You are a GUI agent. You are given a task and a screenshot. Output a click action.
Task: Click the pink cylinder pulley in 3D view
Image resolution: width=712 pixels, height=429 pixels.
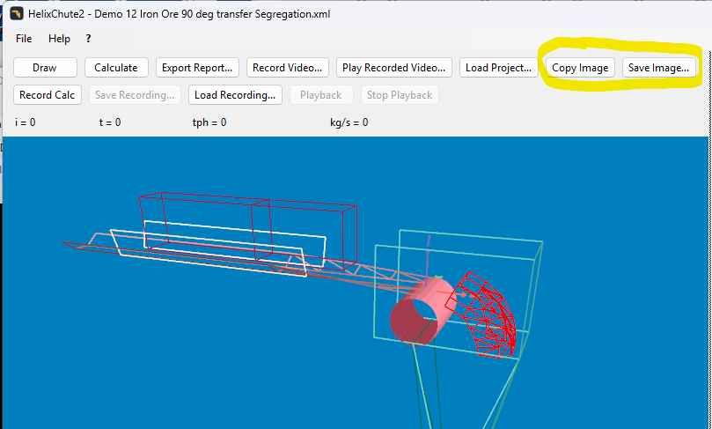click(423, 311)
